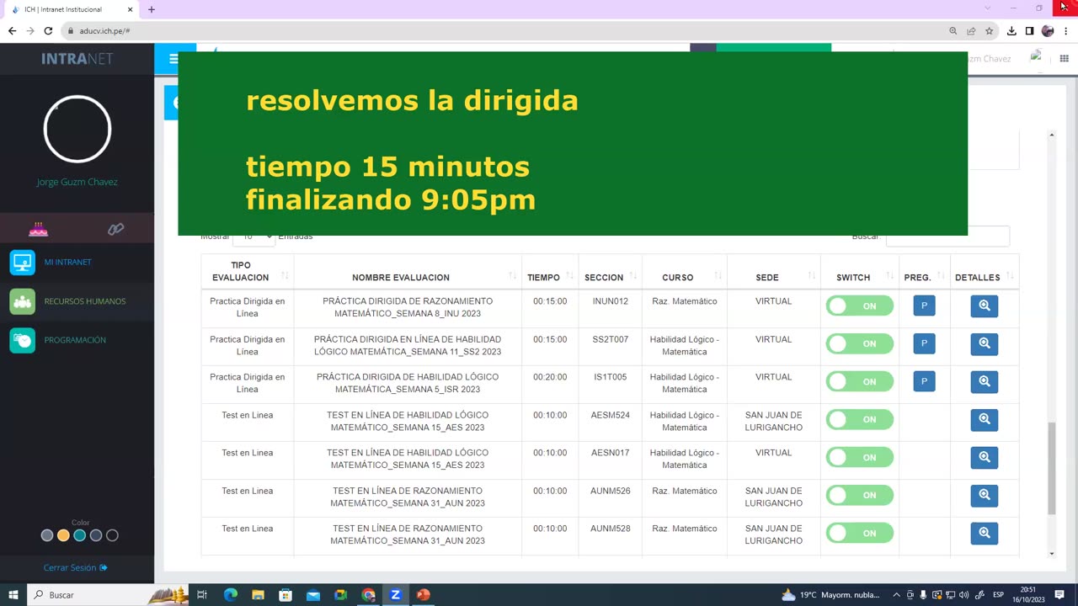Toggle ON switch for IS1T005 row

[859, 381]
